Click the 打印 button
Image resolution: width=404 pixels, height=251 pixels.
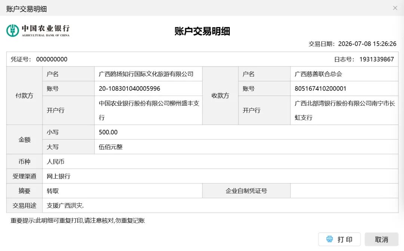click(339, 239)
